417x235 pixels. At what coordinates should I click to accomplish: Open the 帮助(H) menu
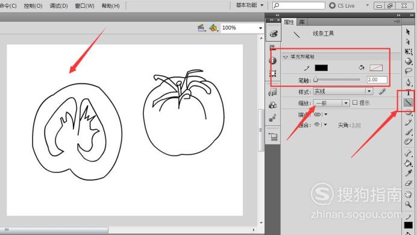click(110, 5)
